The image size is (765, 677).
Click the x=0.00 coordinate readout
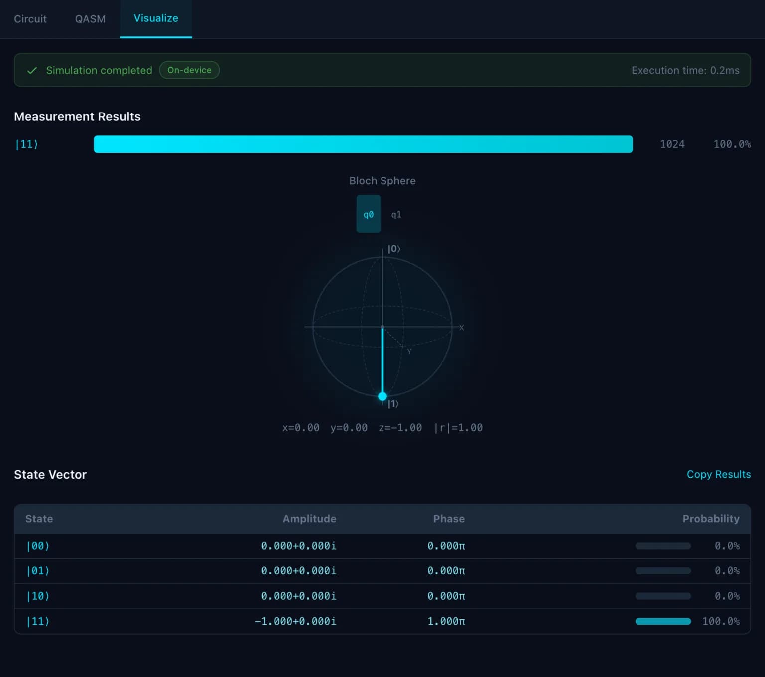click(301, 428)
